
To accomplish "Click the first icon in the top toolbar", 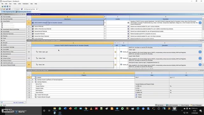I will coord(3,6).
